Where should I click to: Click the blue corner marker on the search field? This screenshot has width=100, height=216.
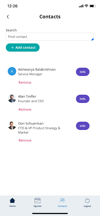(x=92, y=39)
